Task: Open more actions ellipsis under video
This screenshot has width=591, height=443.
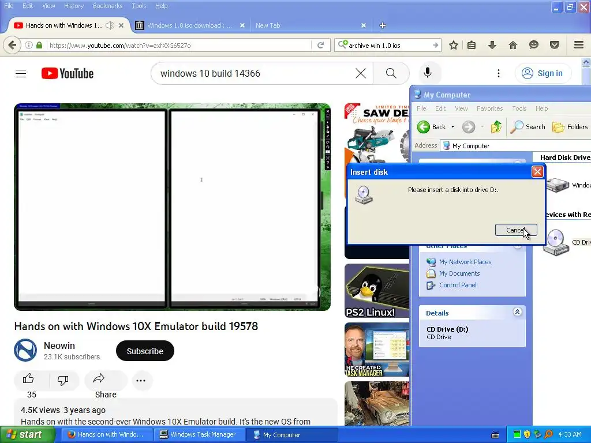Action: pos(141,381)
